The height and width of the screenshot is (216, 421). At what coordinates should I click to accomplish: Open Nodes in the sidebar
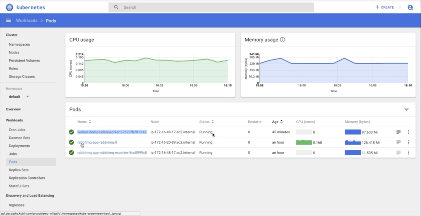tap(14, 52)
